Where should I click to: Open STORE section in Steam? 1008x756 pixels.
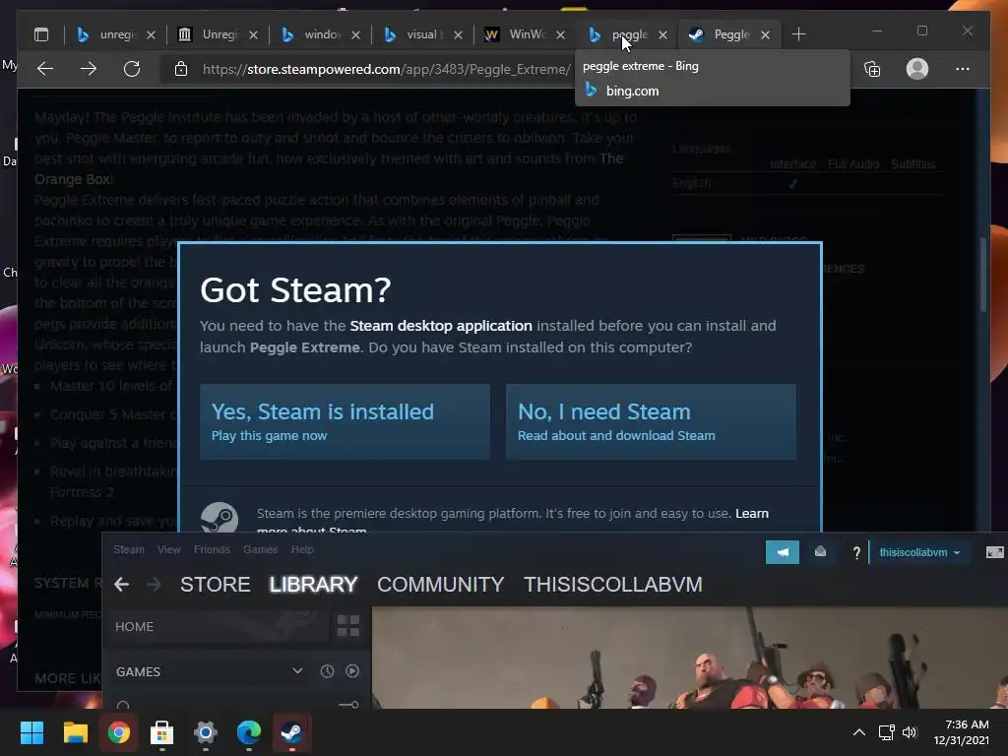[216, 585]
